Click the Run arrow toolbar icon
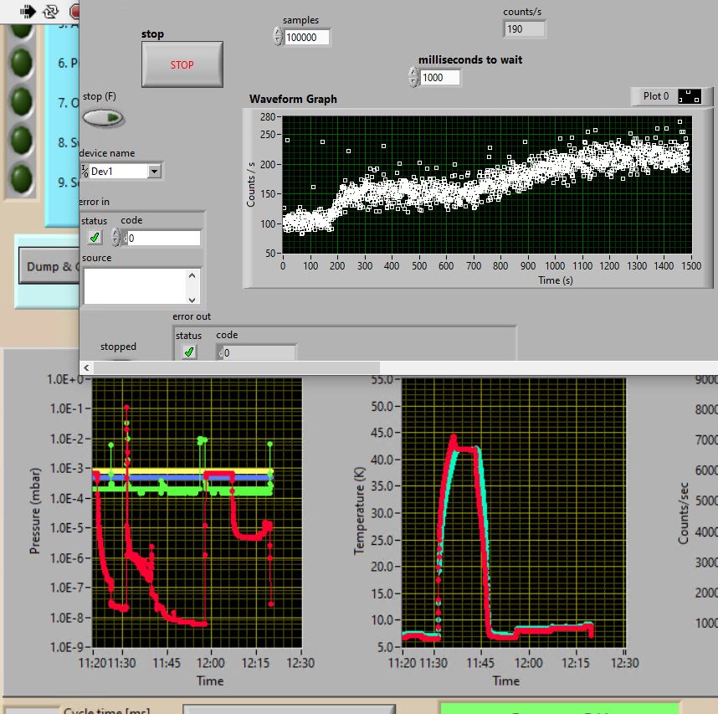Image resolution: width=718 pixels, height=714 pixels. click(28, 11)
